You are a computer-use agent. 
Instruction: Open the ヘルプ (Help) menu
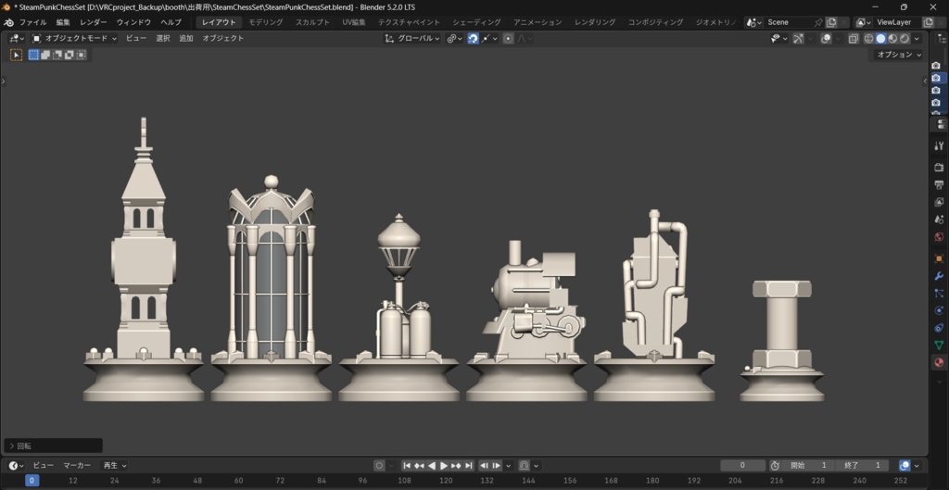pos(171,22)
